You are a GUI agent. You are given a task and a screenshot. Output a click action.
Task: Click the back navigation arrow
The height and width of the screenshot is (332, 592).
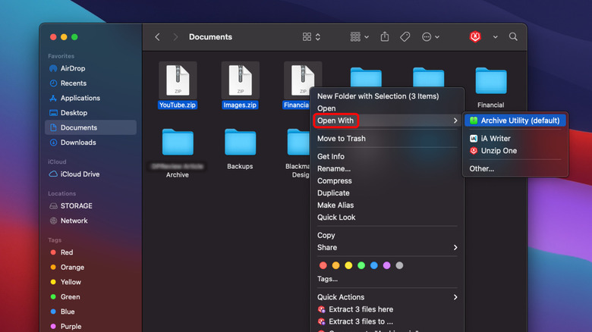pos(157,36)
